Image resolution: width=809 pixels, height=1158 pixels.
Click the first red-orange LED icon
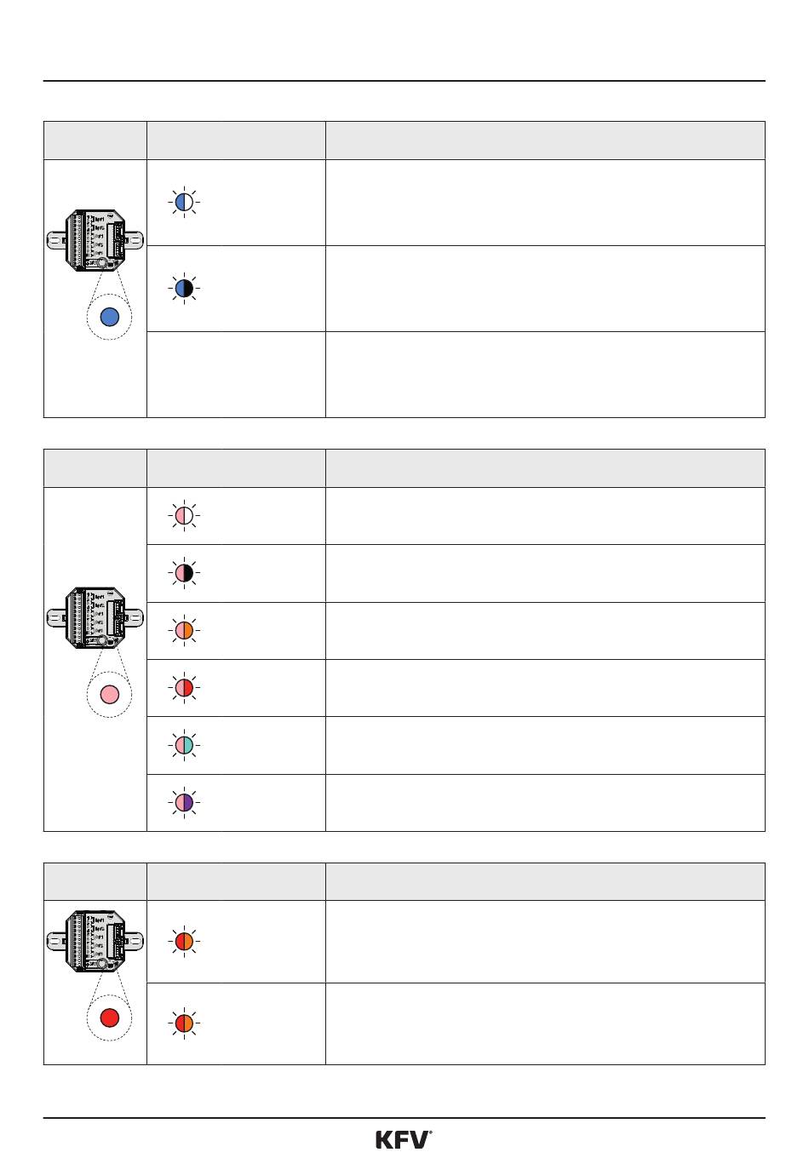tap(184, 941)
